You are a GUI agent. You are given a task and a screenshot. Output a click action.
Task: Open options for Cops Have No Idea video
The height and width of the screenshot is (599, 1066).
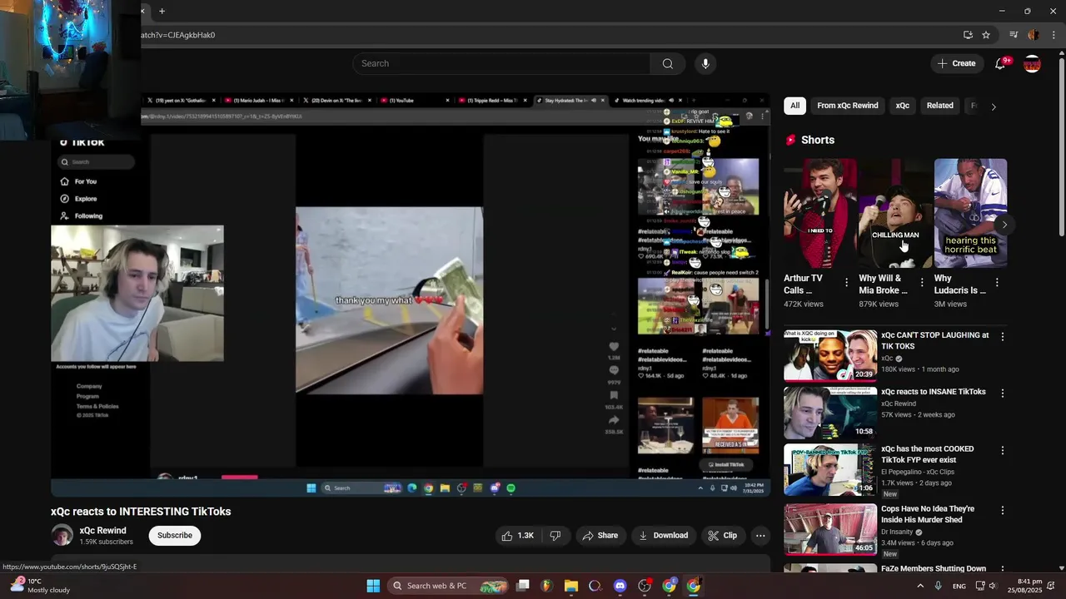coord(1002,510)
